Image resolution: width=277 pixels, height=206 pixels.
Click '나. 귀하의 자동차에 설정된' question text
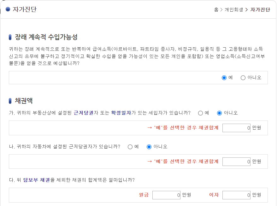[x=65, y=147]
